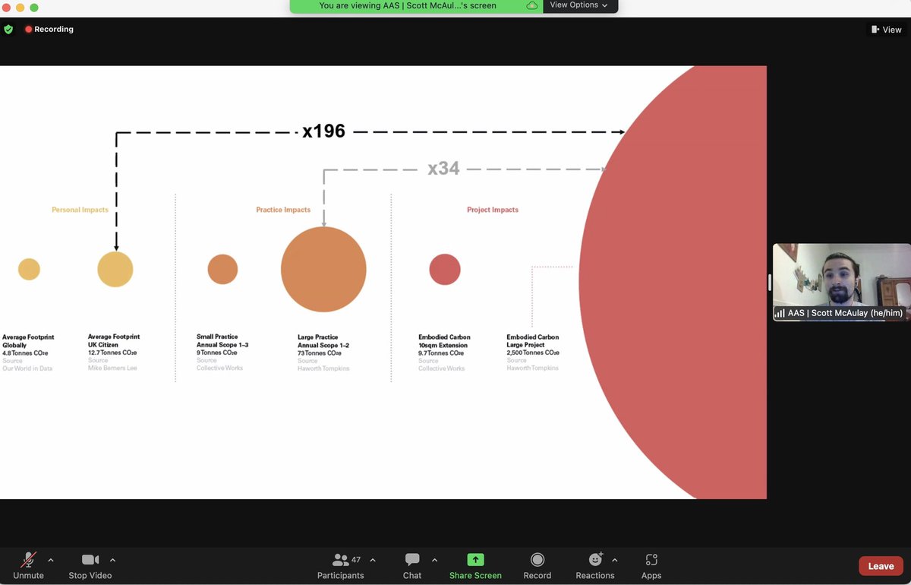Click the Stop Video camera icon

[x=90, y=560]
